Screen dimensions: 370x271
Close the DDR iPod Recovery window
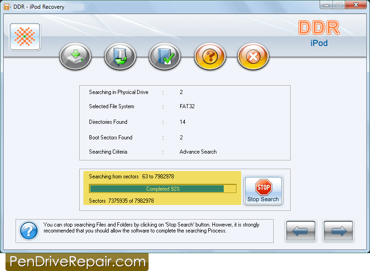[356, 5]
